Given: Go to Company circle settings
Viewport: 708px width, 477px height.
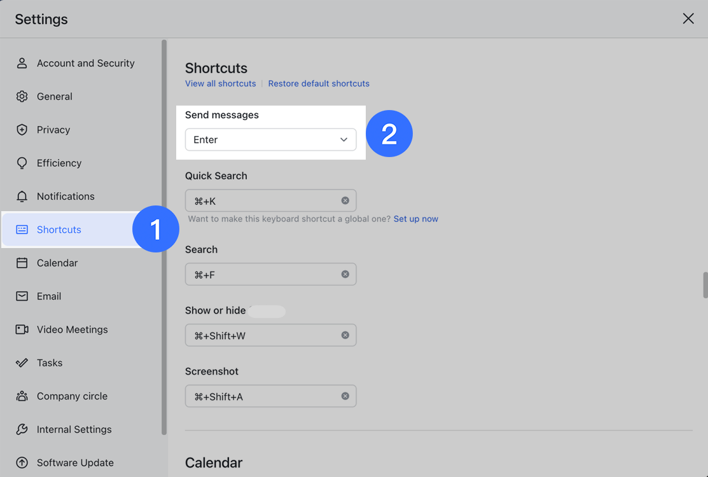Looking at the screenshot, I should click(72, 396).
